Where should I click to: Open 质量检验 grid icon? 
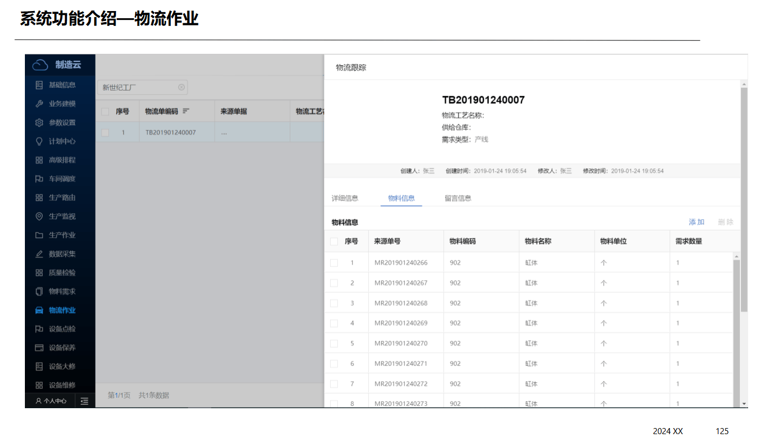click(x=39, y=273)
